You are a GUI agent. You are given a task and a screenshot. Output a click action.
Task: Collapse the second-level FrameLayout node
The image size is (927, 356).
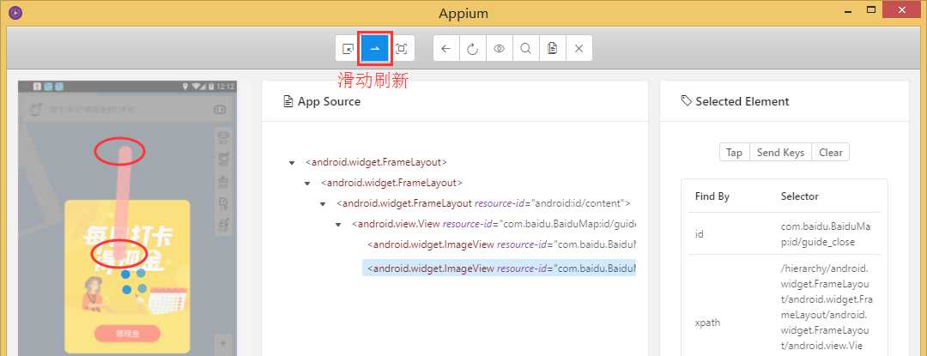(306, 184)
